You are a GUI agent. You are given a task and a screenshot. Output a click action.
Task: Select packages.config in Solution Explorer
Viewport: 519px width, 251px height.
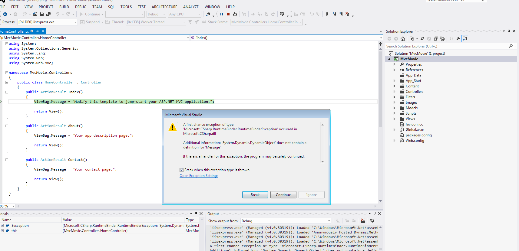pos(418,135)
